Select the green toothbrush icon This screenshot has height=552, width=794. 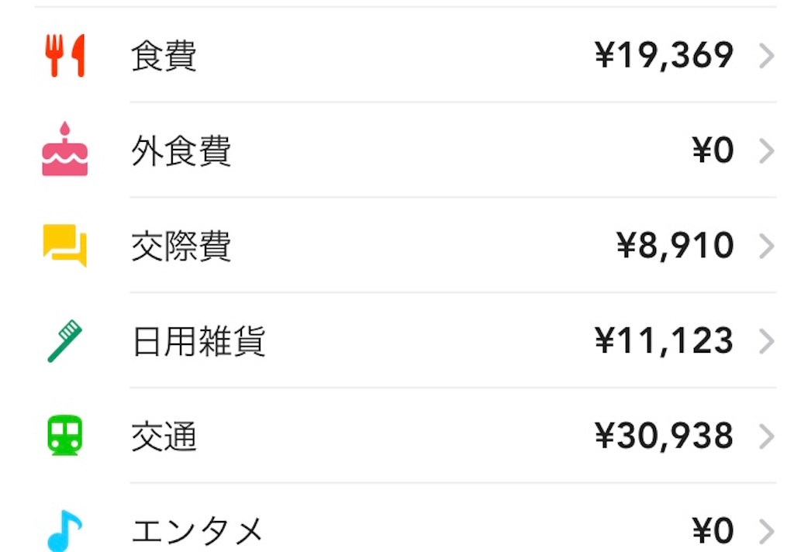click(65, 340)
